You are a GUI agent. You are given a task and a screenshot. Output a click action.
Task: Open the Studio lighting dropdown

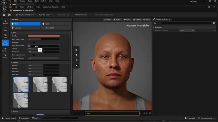pos(117,20)
